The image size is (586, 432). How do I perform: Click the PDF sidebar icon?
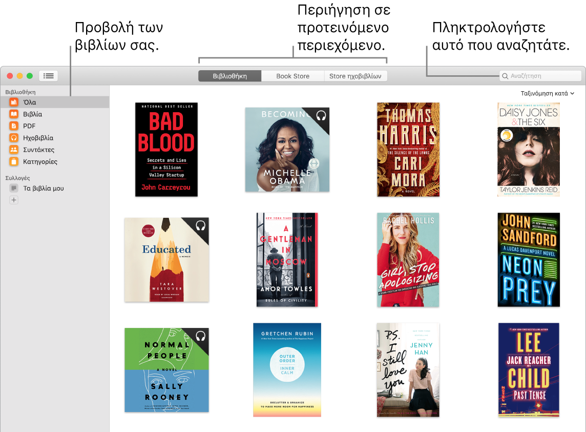(x=14, y=126)
